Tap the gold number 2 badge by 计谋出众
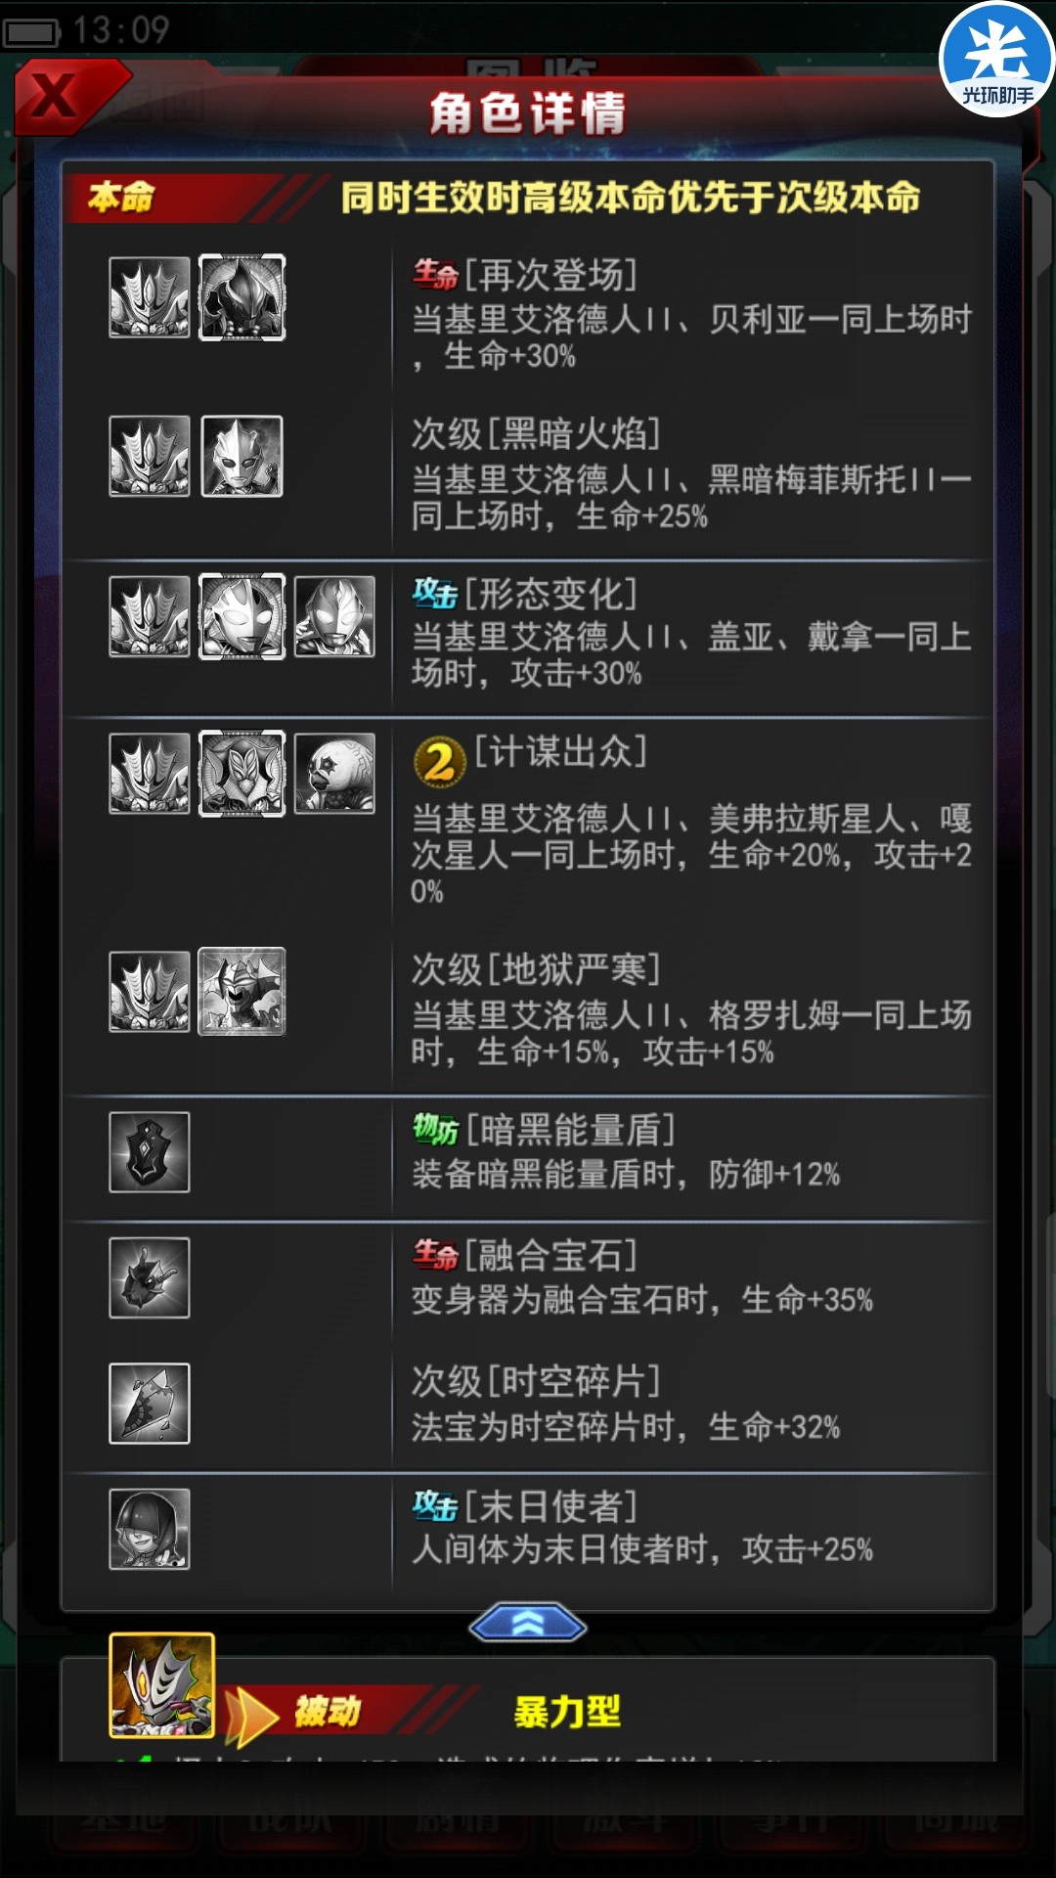The image size is (1056, 1878). pyautogui.click(x=440, y=762)
